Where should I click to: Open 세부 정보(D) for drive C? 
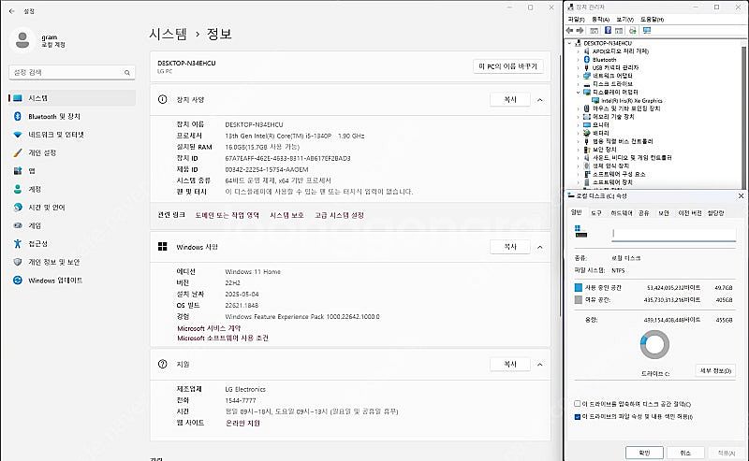pyautogui.click(x=715, y=370)
